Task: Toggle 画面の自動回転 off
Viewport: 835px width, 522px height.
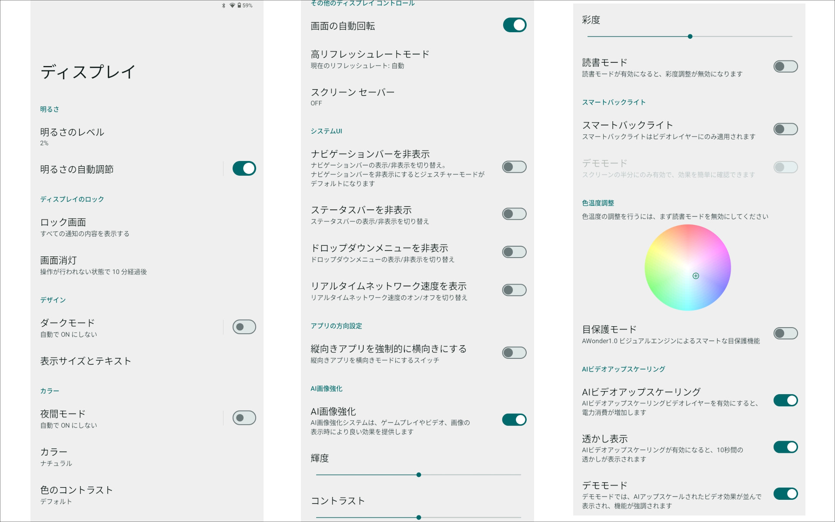Action: [514, 25]
